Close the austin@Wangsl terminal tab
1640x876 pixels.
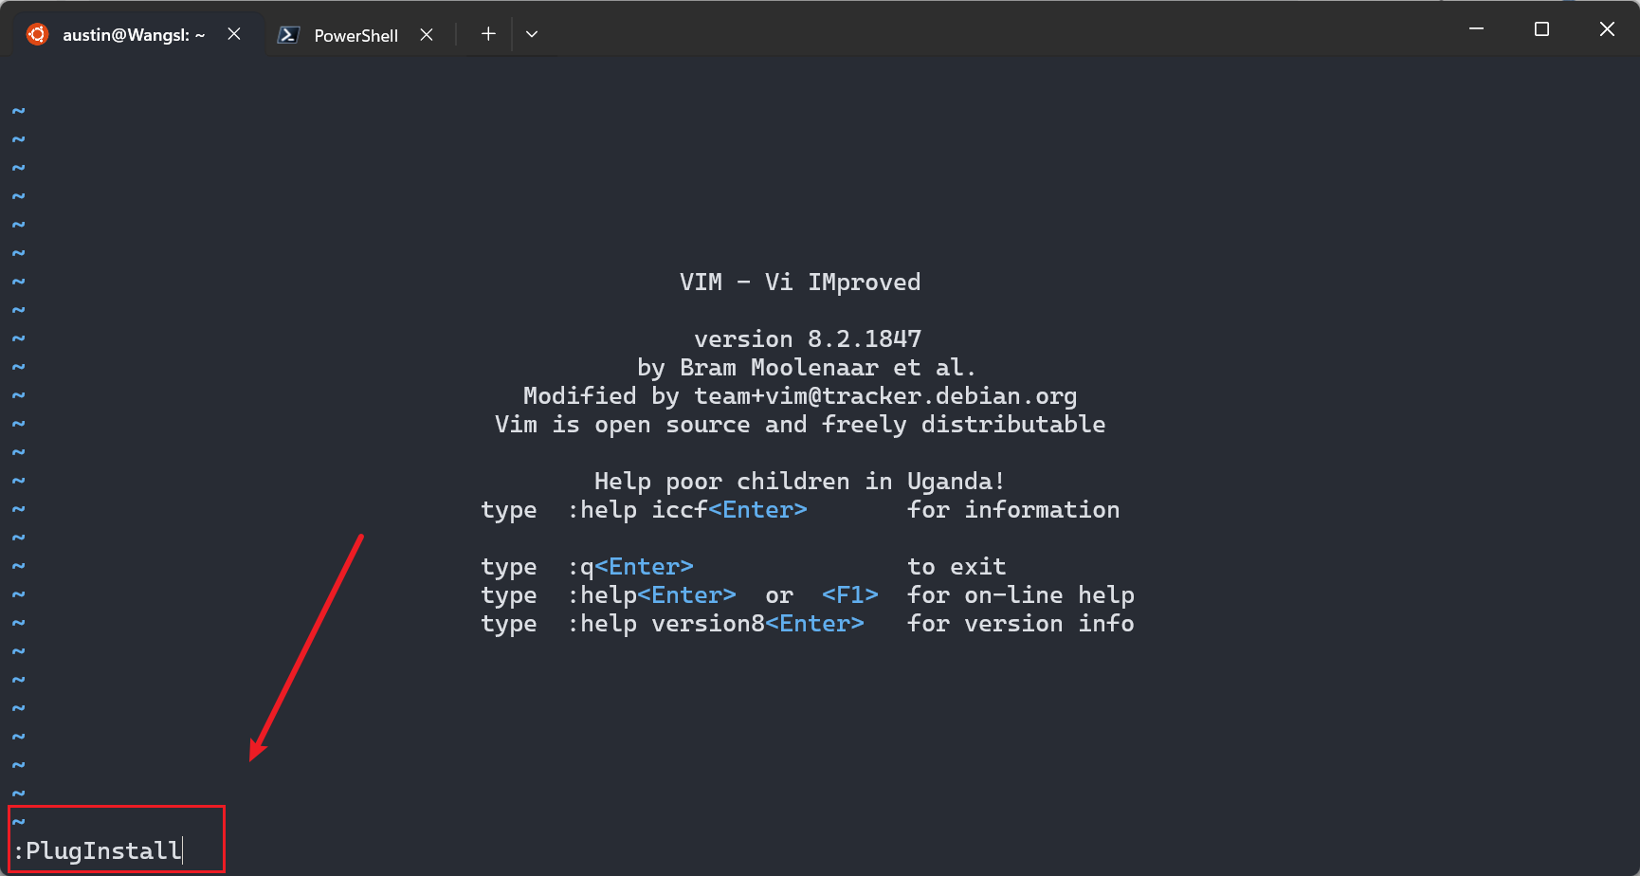(234, 34)
